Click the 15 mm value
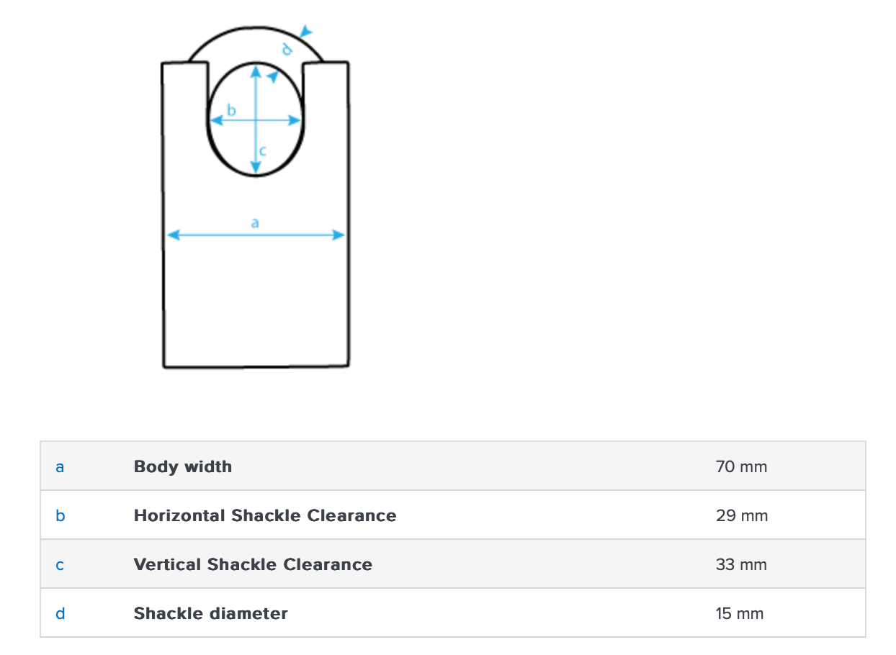This screenshot has width=896, height=655. pos(739,613)
